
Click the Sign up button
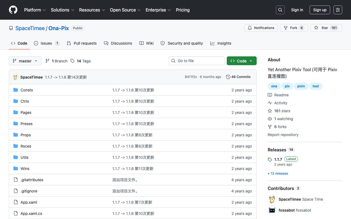coord(320,10)
